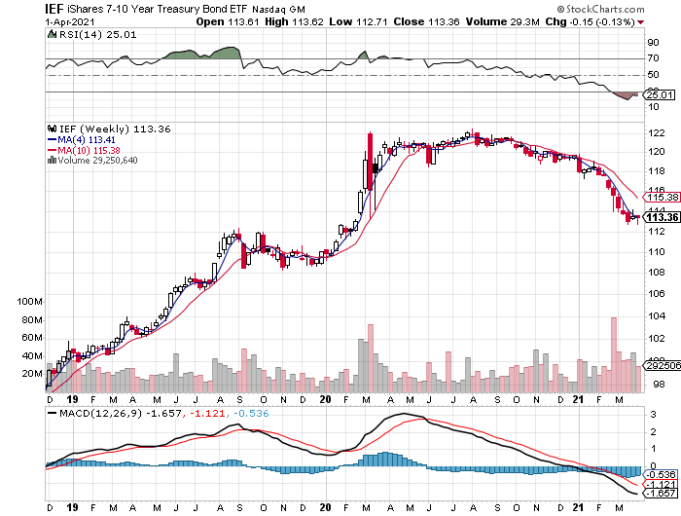
Task: Click the -1.121 signal tag on MACD axis
Action: 661,485
